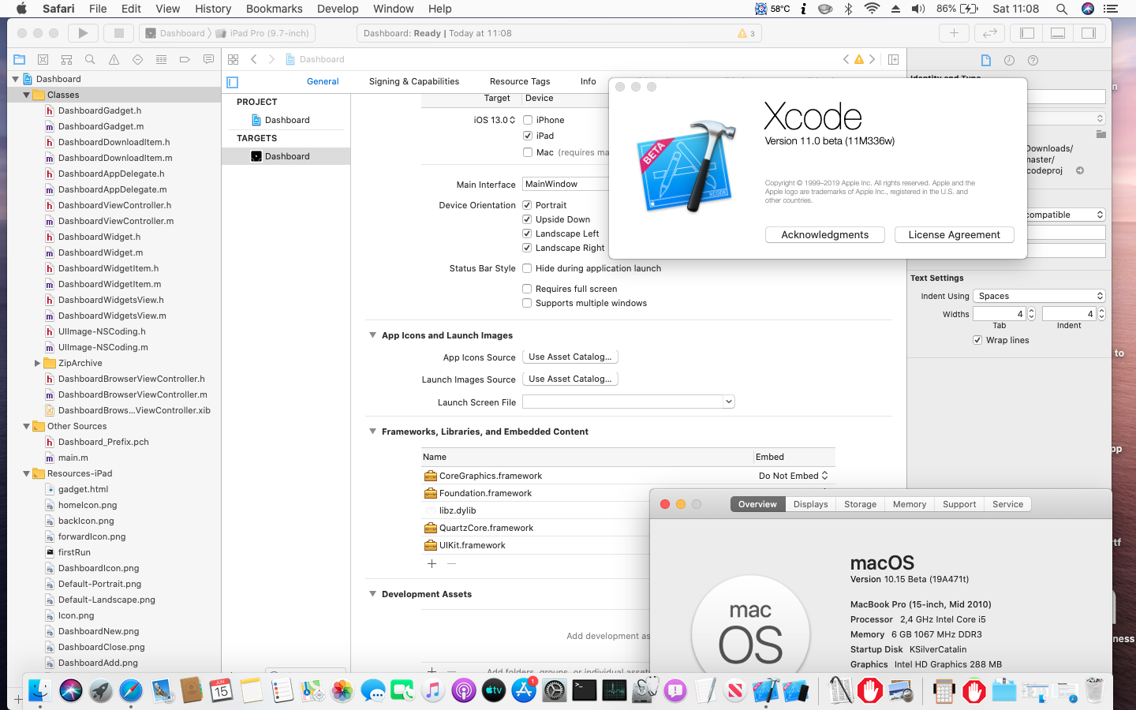
Task: Add an editor pane on the right
Action: tap(893, 59)
